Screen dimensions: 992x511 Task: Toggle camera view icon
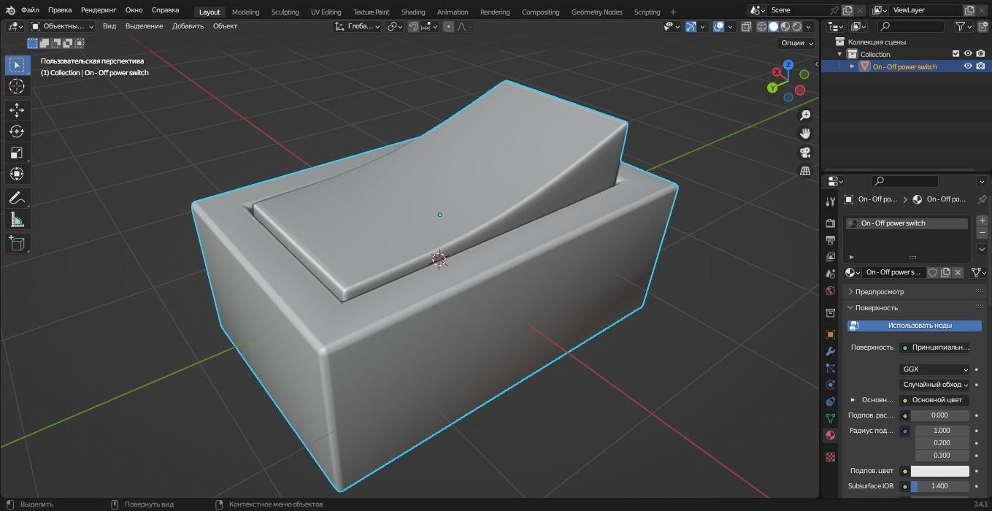805,153
